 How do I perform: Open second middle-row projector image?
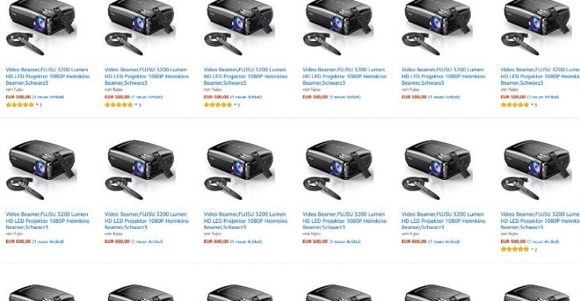point(141,169)
